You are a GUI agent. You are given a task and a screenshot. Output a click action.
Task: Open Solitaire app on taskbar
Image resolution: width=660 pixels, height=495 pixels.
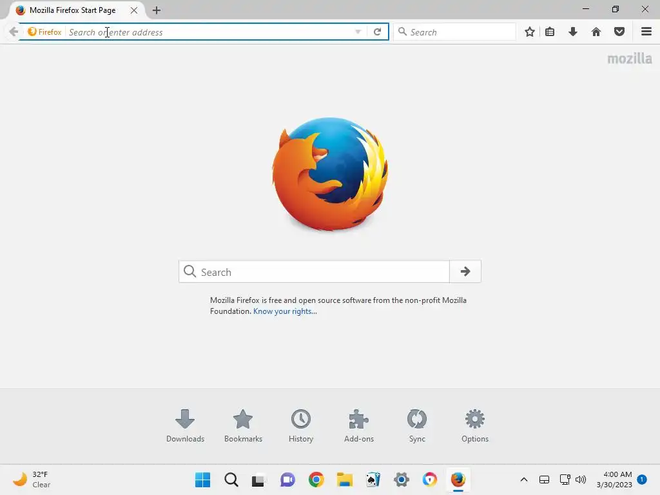click(x=373, y=480)
